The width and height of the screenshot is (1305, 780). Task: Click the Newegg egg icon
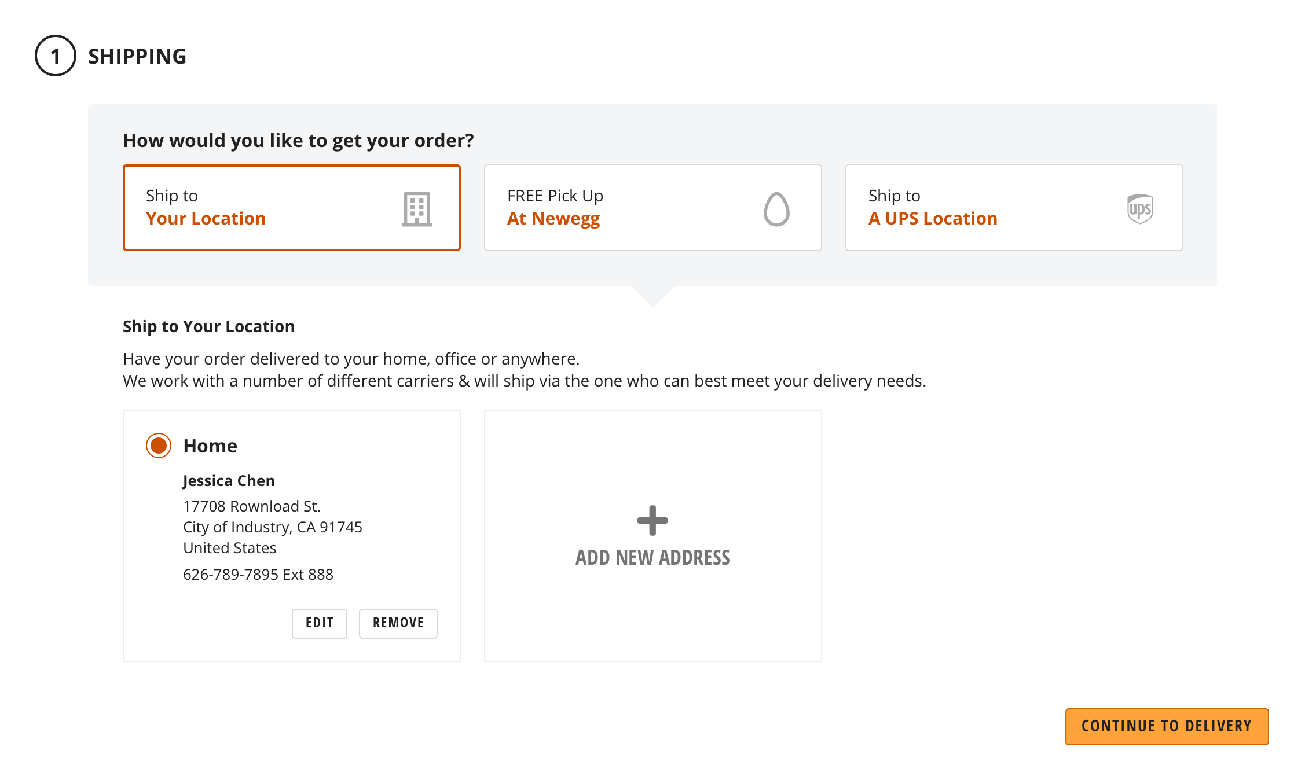point(776,208)
